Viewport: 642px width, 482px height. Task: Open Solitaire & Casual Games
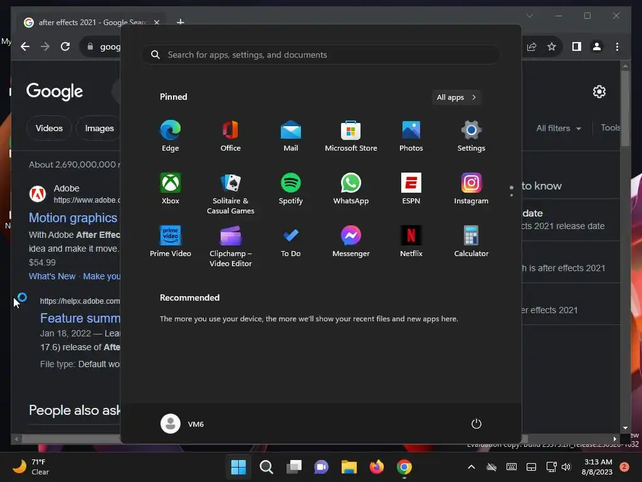(x=231, y=193)
